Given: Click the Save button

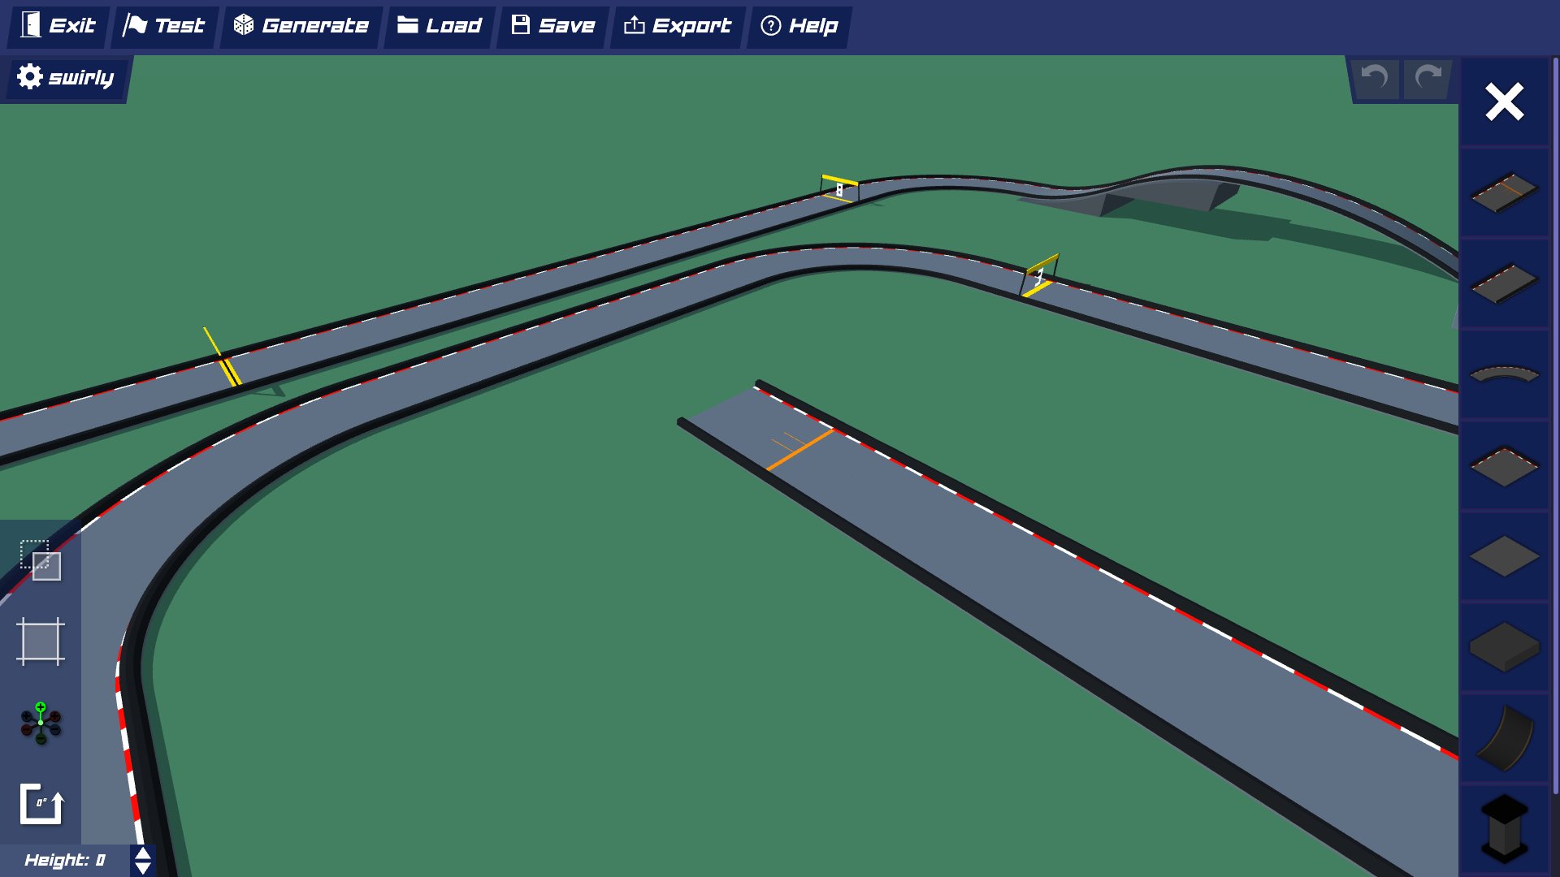Looking at the screenshot, I should pyautogui.click(x=551, y=25).
